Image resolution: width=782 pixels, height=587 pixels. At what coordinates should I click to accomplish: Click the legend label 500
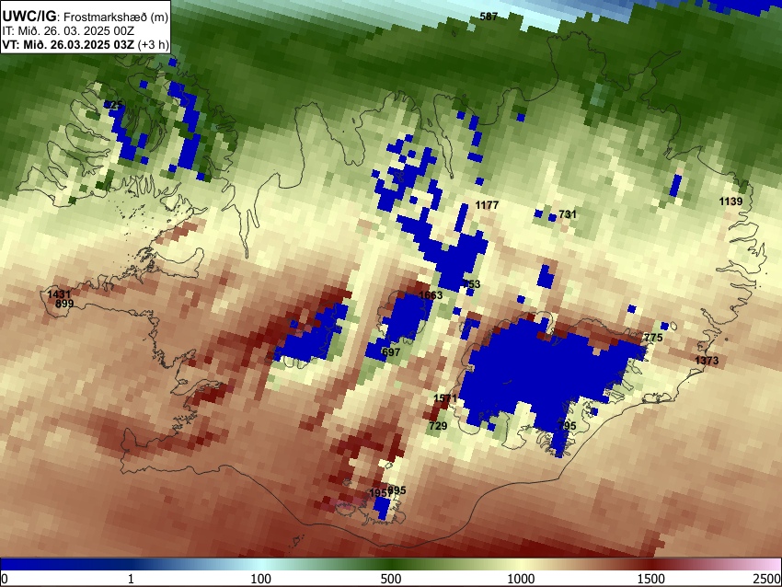click(x=391, y=579)
